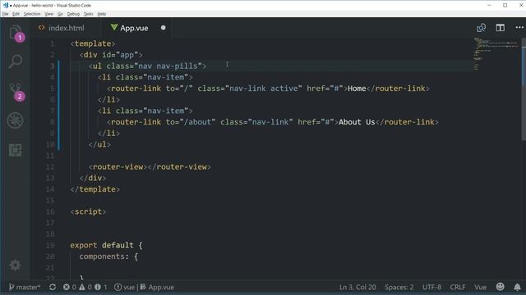The height and width of the screenshot is (295, 526).
Task: Click the closing template tag on line 14
Action: [x=95, y=189]
